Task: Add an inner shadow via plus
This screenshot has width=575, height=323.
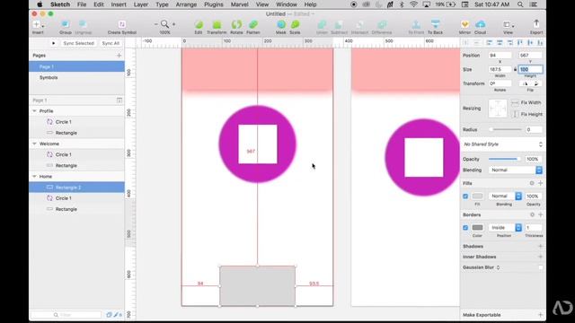Action: point(540,257)
